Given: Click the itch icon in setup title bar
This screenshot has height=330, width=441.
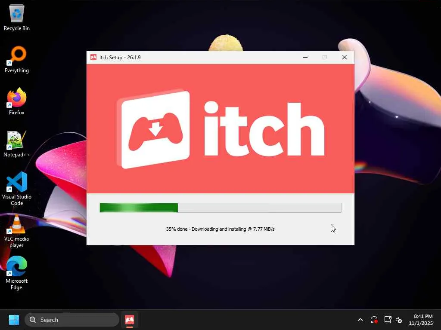Looking at the screenshot, I should (x=93, y=57).
